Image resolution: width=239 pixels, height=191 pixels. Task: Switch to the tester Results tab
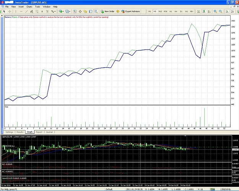20,132
